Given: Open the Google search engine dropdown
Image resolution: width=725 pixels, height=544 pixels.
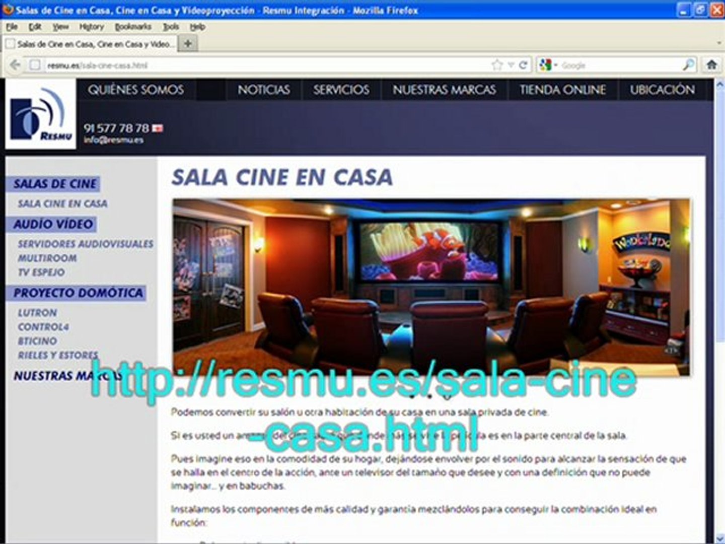Looking at the screenshot, I should click(549, 65).
